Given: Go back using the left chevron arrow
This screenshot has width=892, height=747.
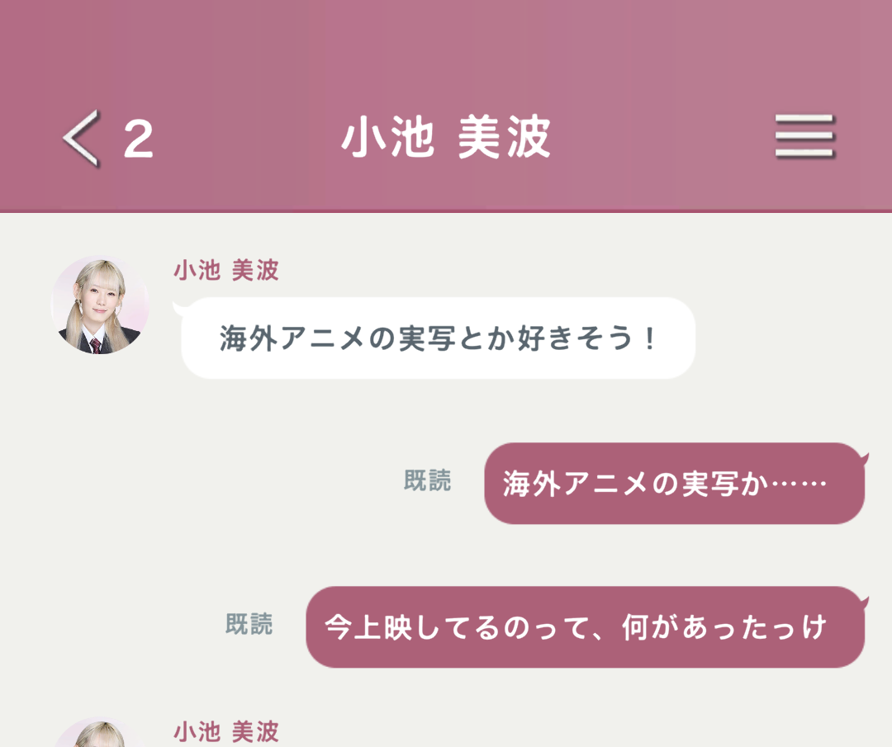Looking at the screenshot, I should click(x=82, y=138).
